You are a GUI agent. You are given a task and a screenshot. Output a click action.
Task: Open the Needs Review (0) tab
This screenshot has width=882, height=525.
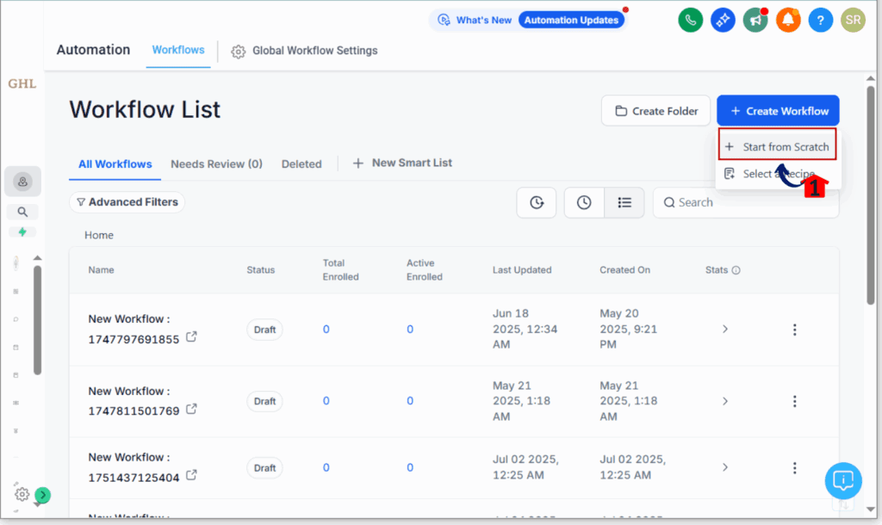(216, 164)
